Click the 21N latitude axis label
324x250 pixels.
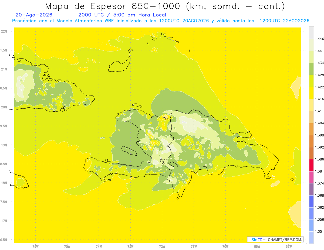point(4,69)
